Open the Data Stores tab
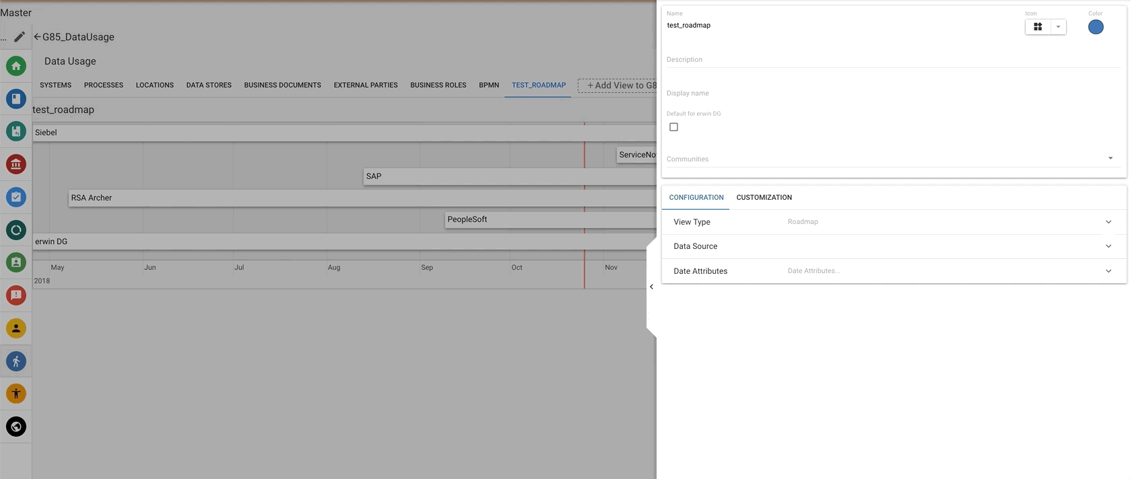The width and height of the screenshot is (1130, 479). click(209, 85)
